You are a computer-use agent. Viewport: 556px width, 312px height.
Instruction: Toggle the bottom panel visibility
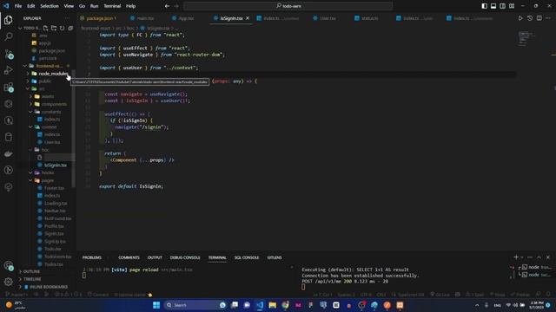point(493,6)
